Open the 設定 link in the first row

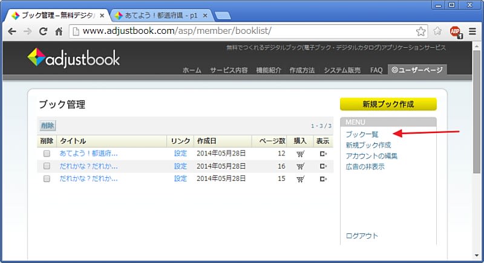(x=180, y=154)
